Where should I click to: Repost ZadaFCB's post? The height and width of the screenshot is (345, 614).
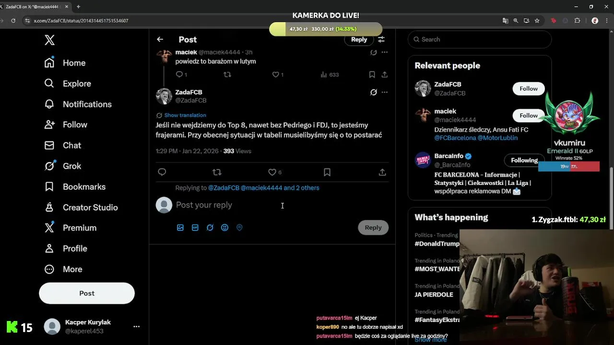point(217,172)
